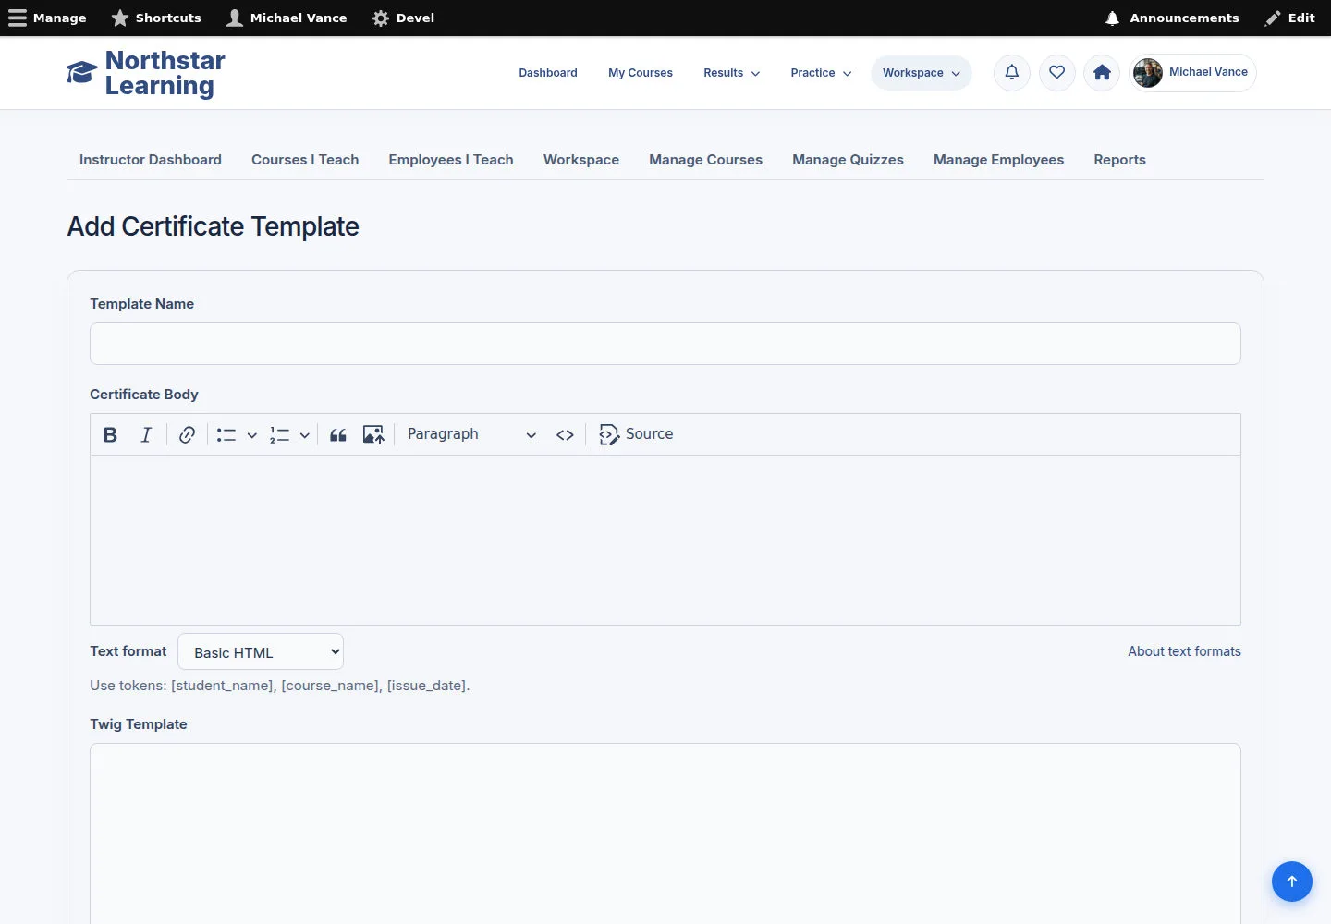Click into the Twig Template text area
The height and width of the screenshot is (924, 1331).
point(665,833)
